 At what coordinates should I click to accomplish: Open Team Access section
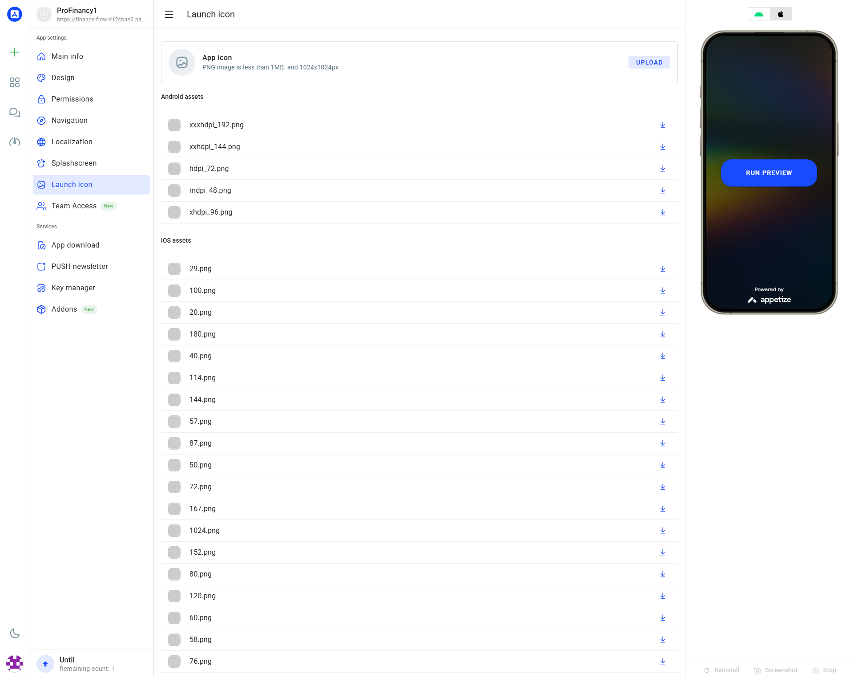point(91,206)
